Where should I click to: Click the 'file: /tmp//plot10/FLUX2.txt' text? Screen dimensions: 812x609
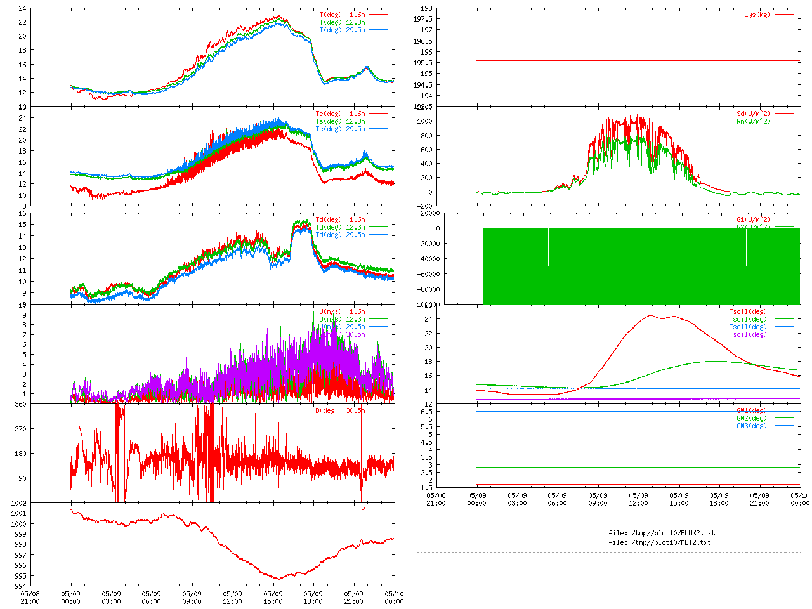[x=662, y=534]
